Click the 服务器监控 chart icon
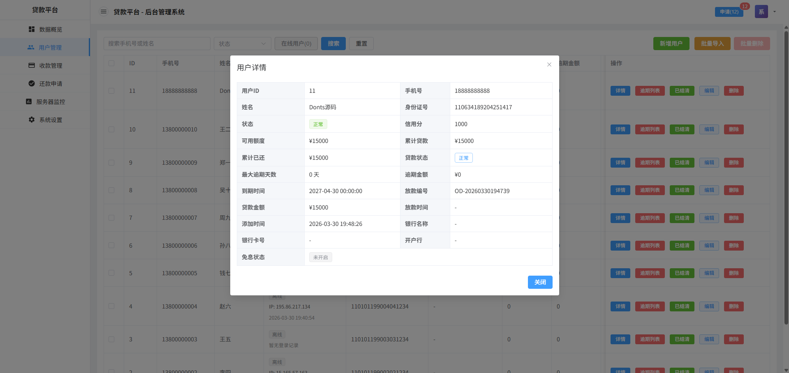789x373 pixels. [x=29, y=101]
